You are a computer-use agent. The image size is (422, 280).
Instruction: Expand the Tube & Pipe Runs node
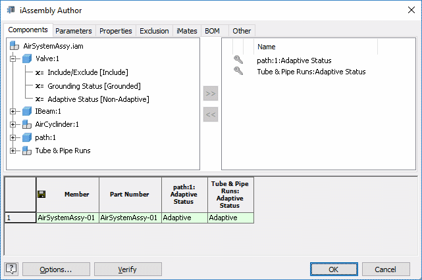[x=13, y=151]
